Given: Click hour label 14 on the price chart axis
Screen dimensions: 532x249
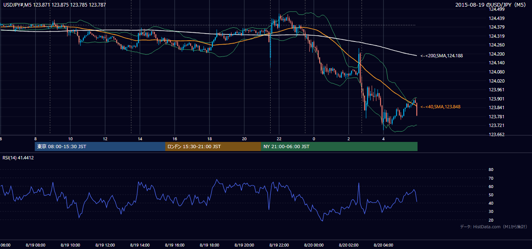Looking at the screenshot, I should coord(140,139).
